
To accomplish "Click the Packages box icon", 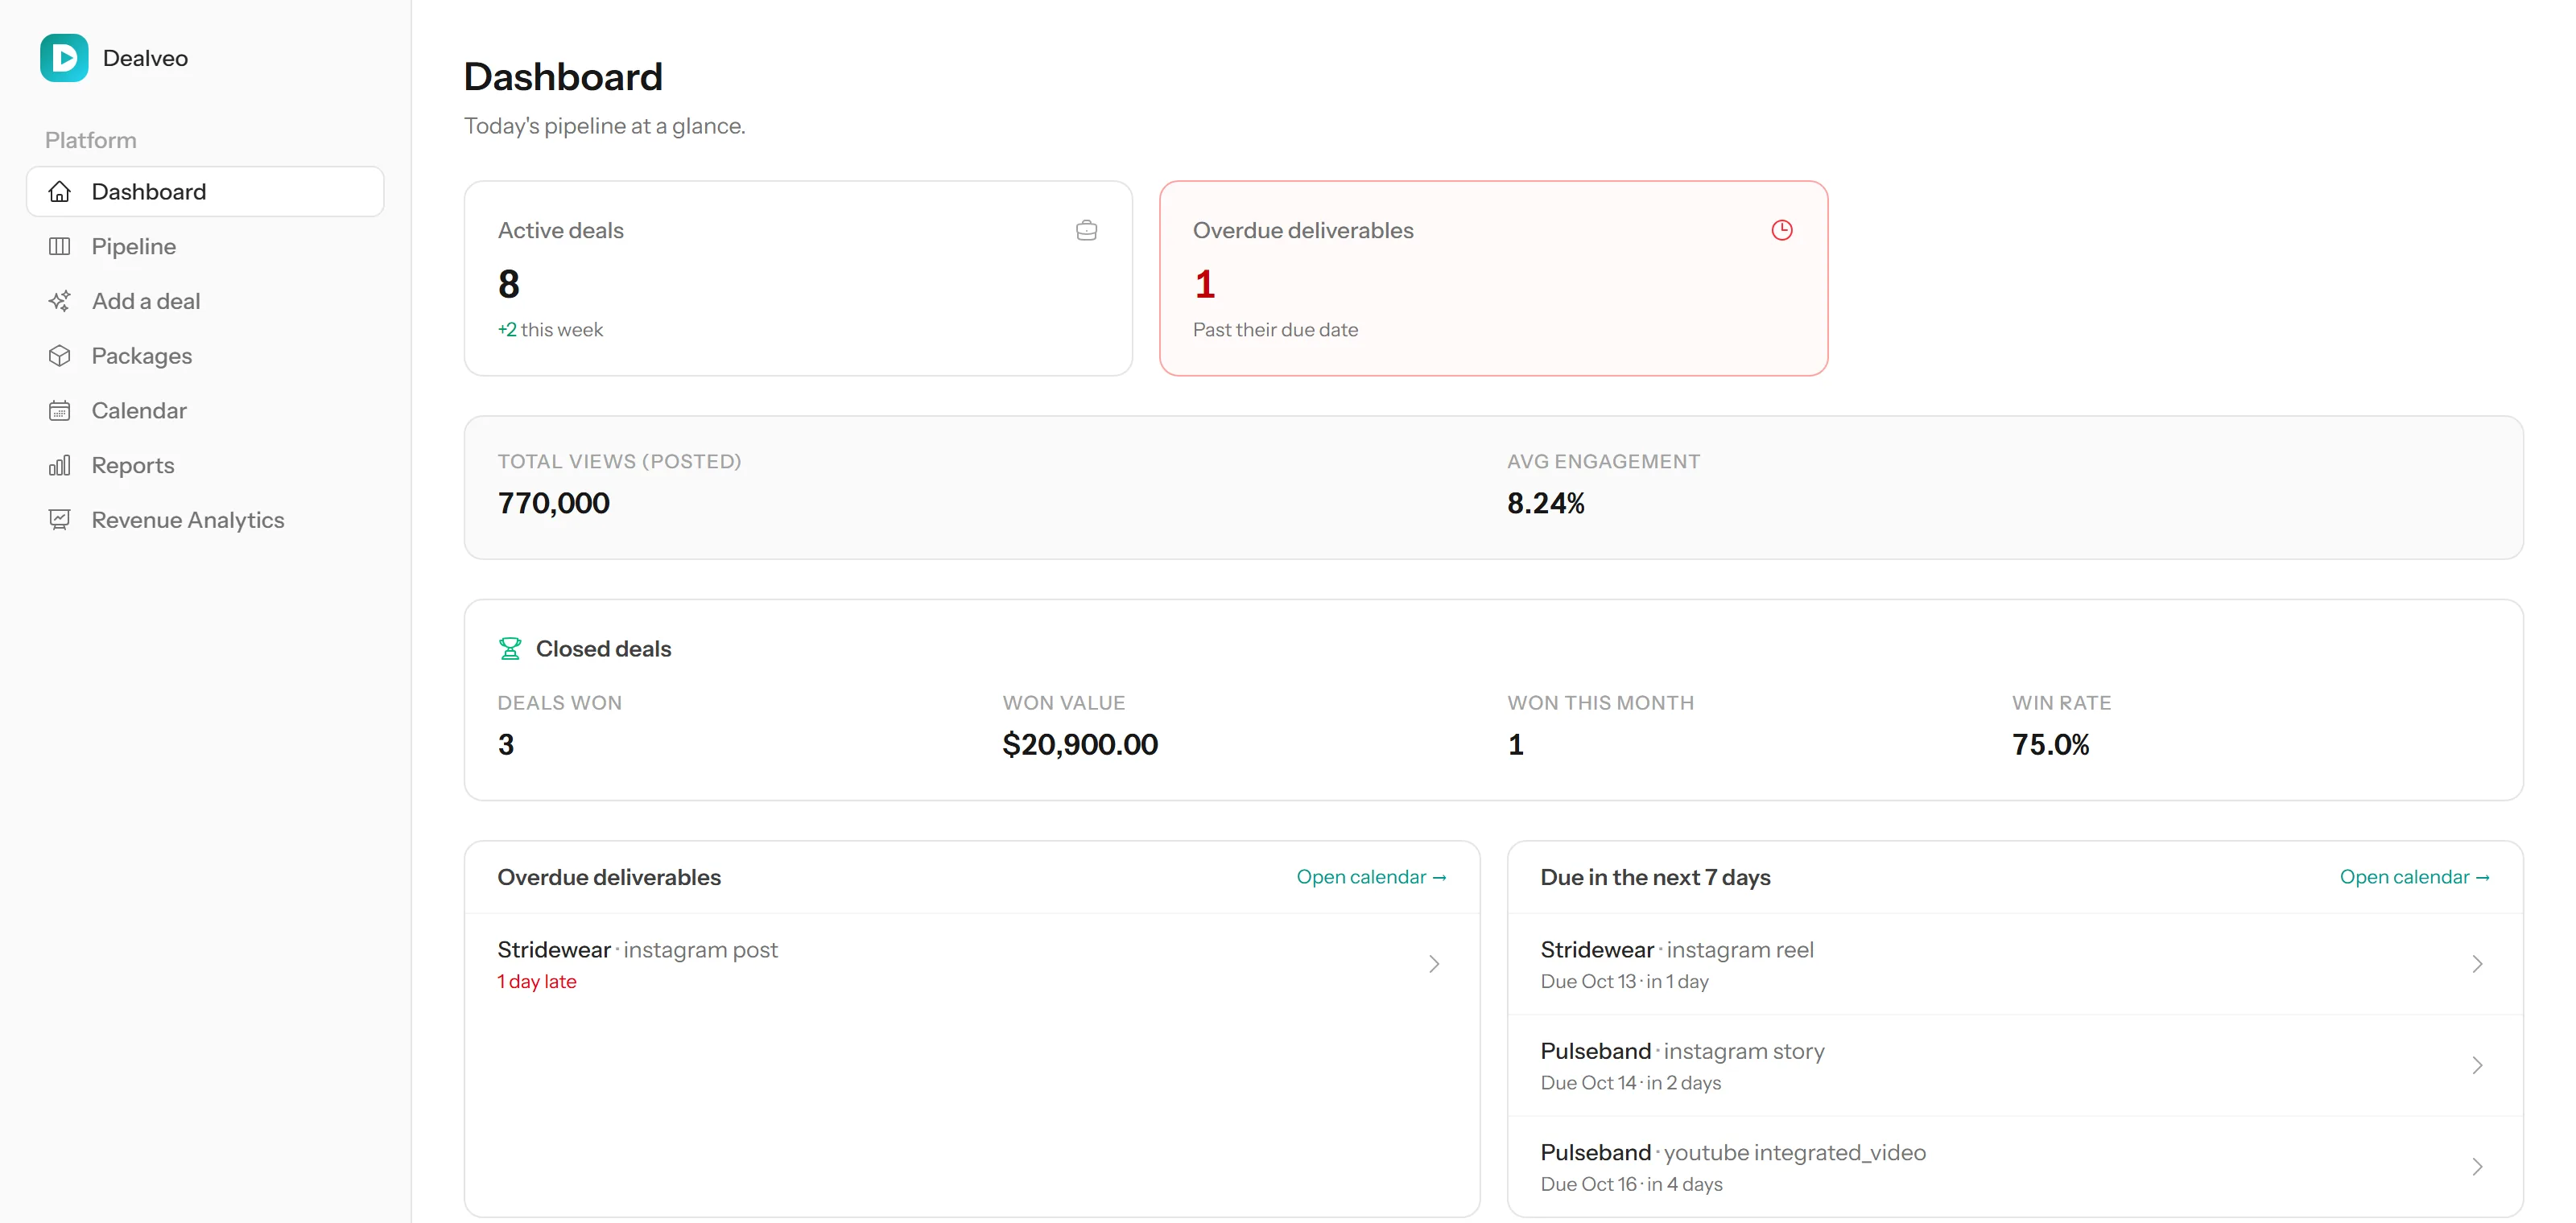I will point(60,356).
